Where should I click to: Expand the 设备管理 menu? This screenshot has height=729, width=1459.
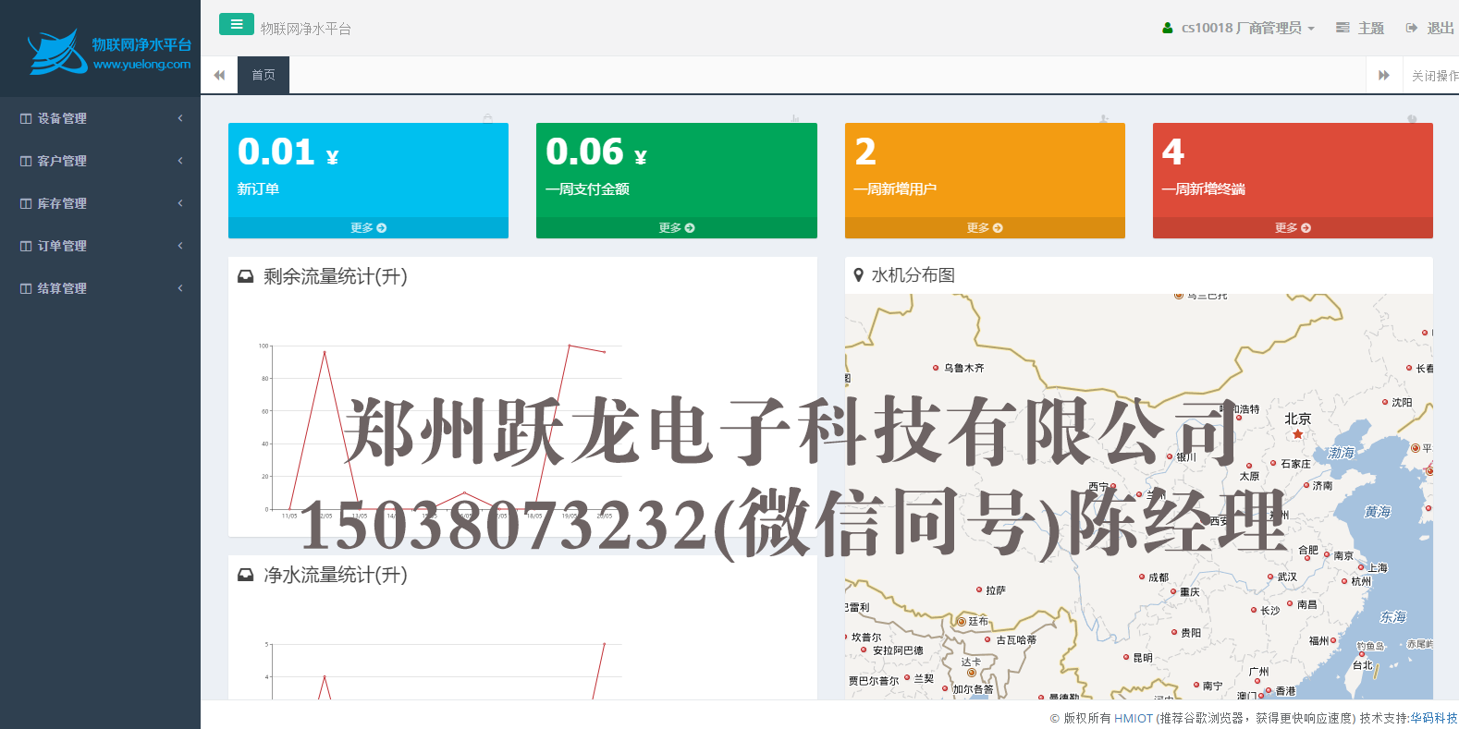[100, 118]
